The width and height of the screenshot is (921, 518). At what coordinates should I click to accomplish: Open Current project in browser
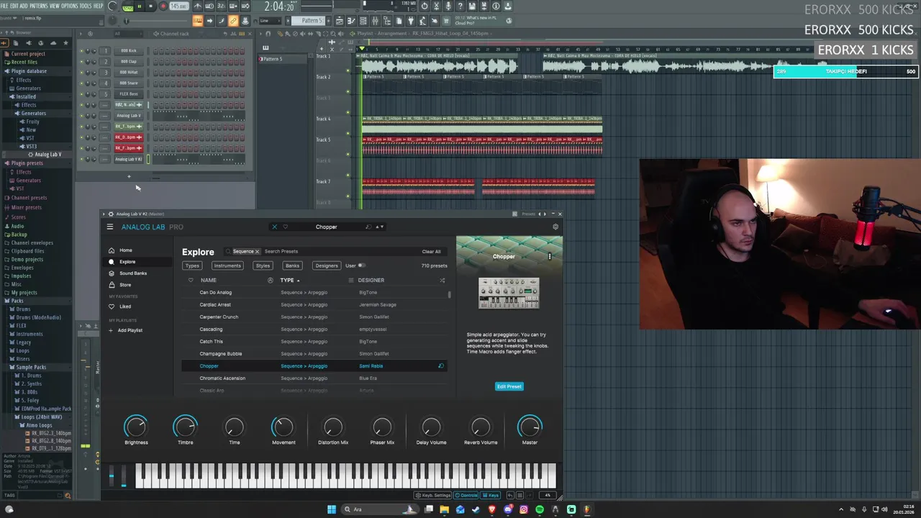pyautogui.click(x=28, y=54)
